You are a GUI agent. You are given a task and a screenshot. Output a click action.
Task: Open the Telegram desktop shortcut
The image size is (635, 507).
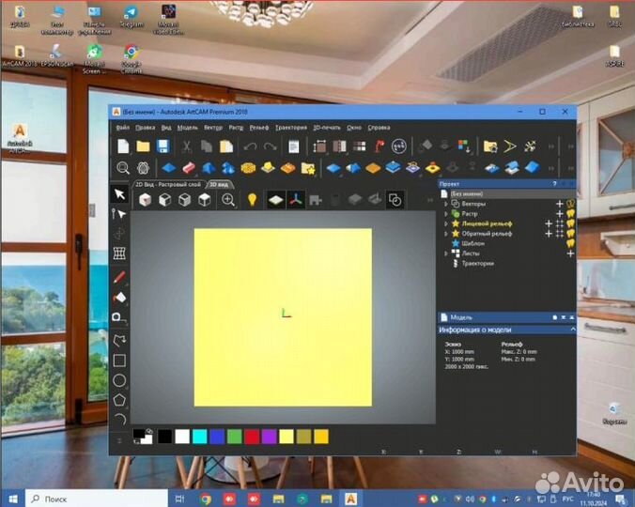click(x=132, y=17)
